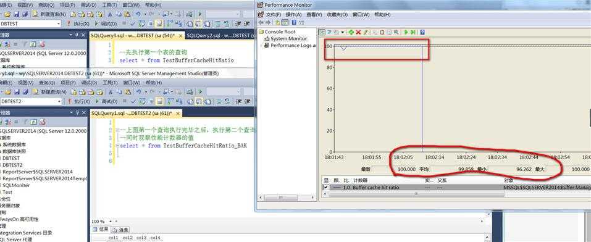591x242 pixels.
Task: Execute query with 执行(X) in top SSMS window
Action: [x=78, y=23]
